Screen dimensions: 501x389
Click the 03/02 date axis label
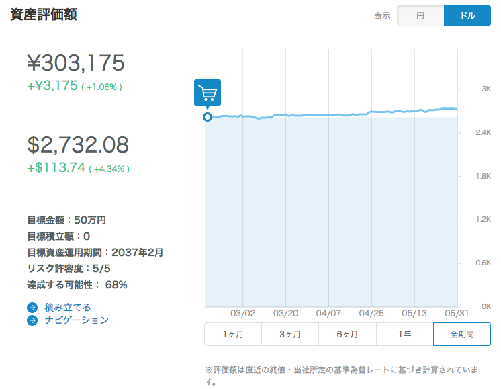243,313
